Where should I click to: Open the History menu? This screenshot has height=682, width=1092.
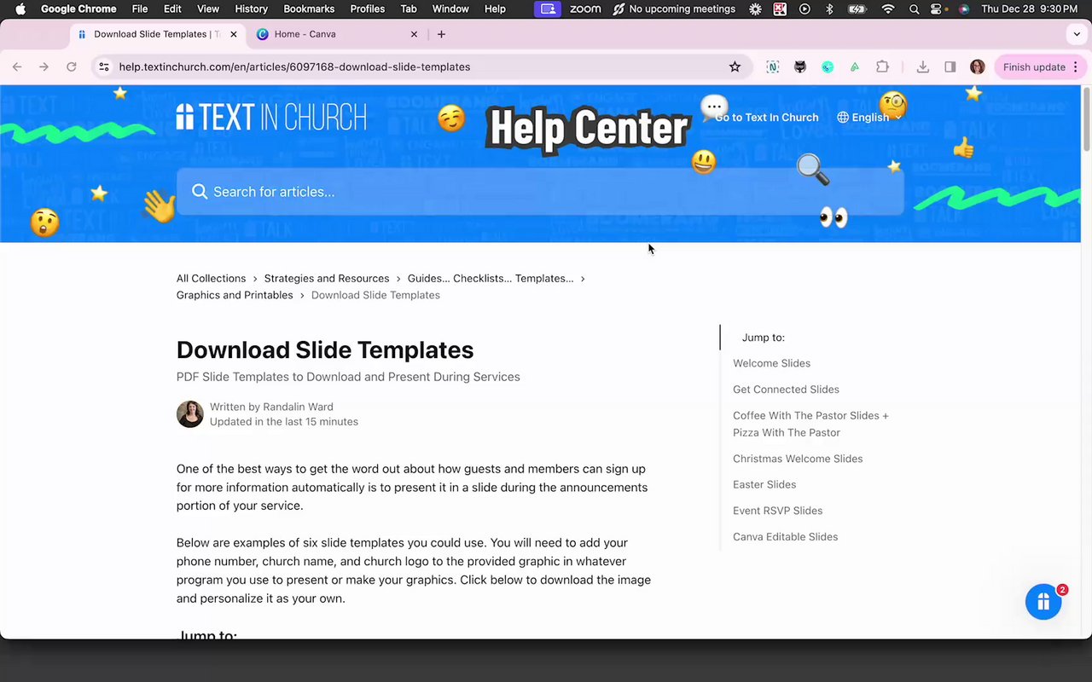[x=251, y=9]
